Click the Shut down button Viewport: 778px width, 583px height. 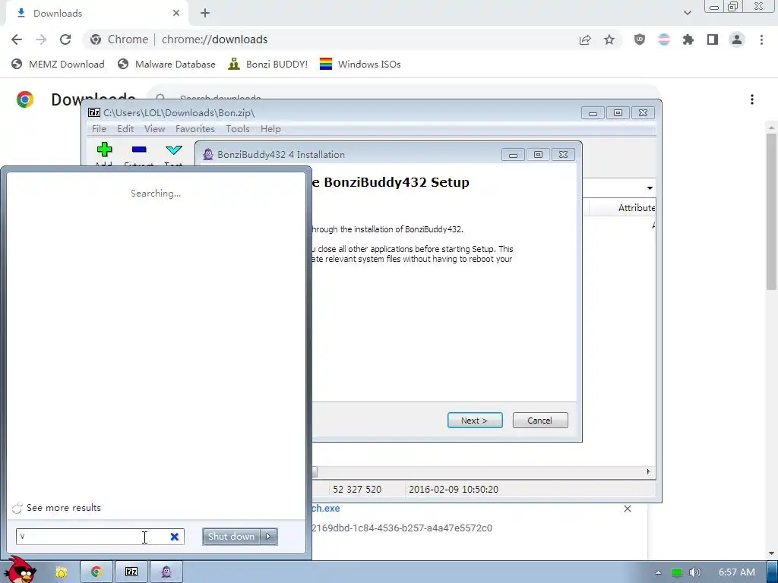point(231,537)
